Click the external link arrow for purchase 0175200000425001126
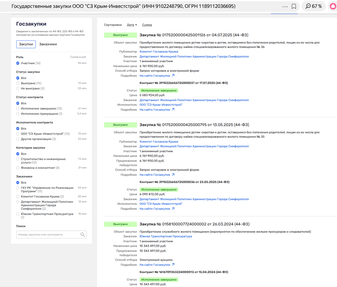337x287 pixels. (x=173, y=76)
